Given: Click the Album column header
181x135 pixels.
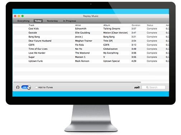Looking at the screenshot, I should (x=107, y=25).
